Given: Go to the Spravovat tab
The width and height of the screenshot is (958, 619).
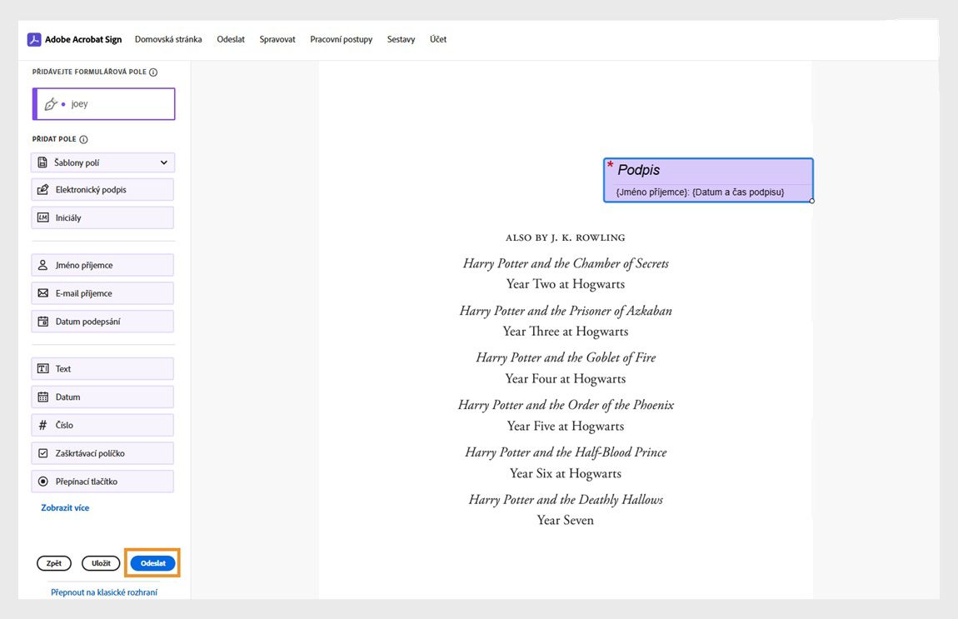Looking at the screenshot, I should pos(277,39).
